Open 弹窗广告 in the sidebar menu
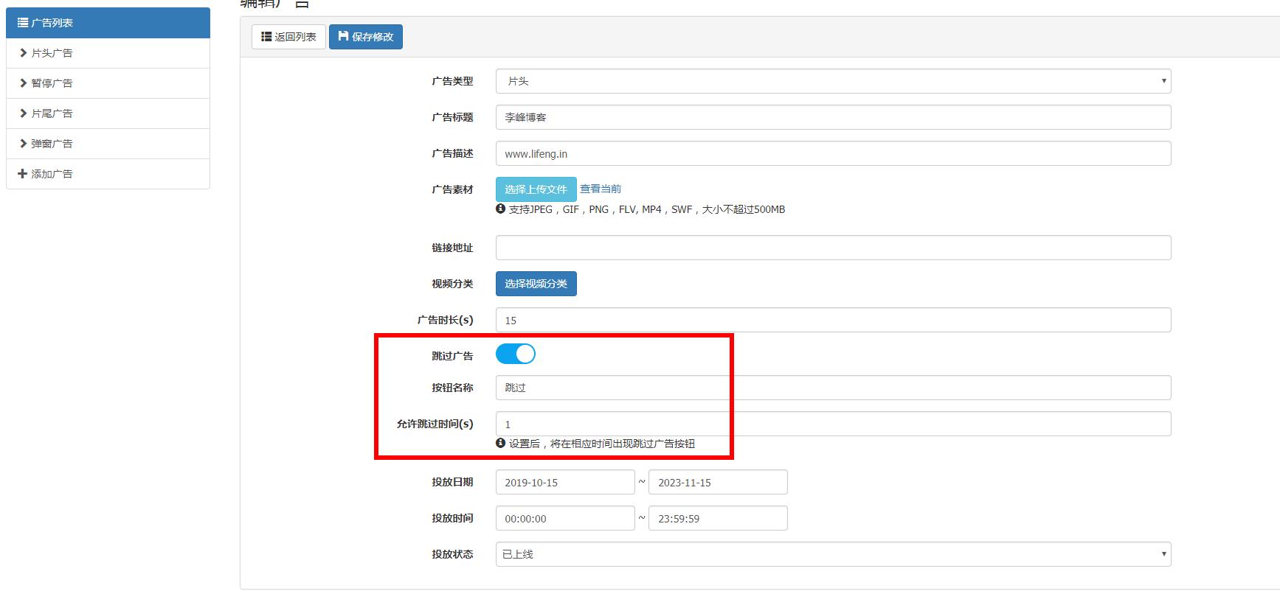Viewport: 1280px width, 591px height. pyautogui.click(x=108, y=144)
